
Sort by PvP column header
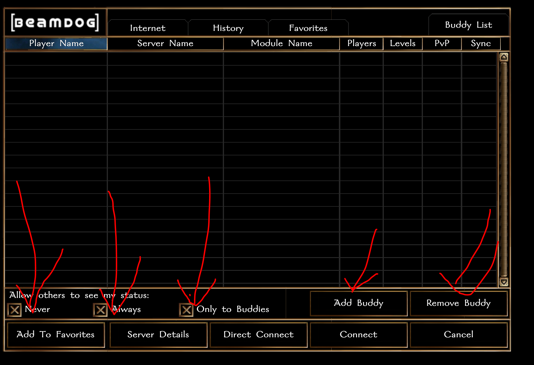click(x=442, y=43)
